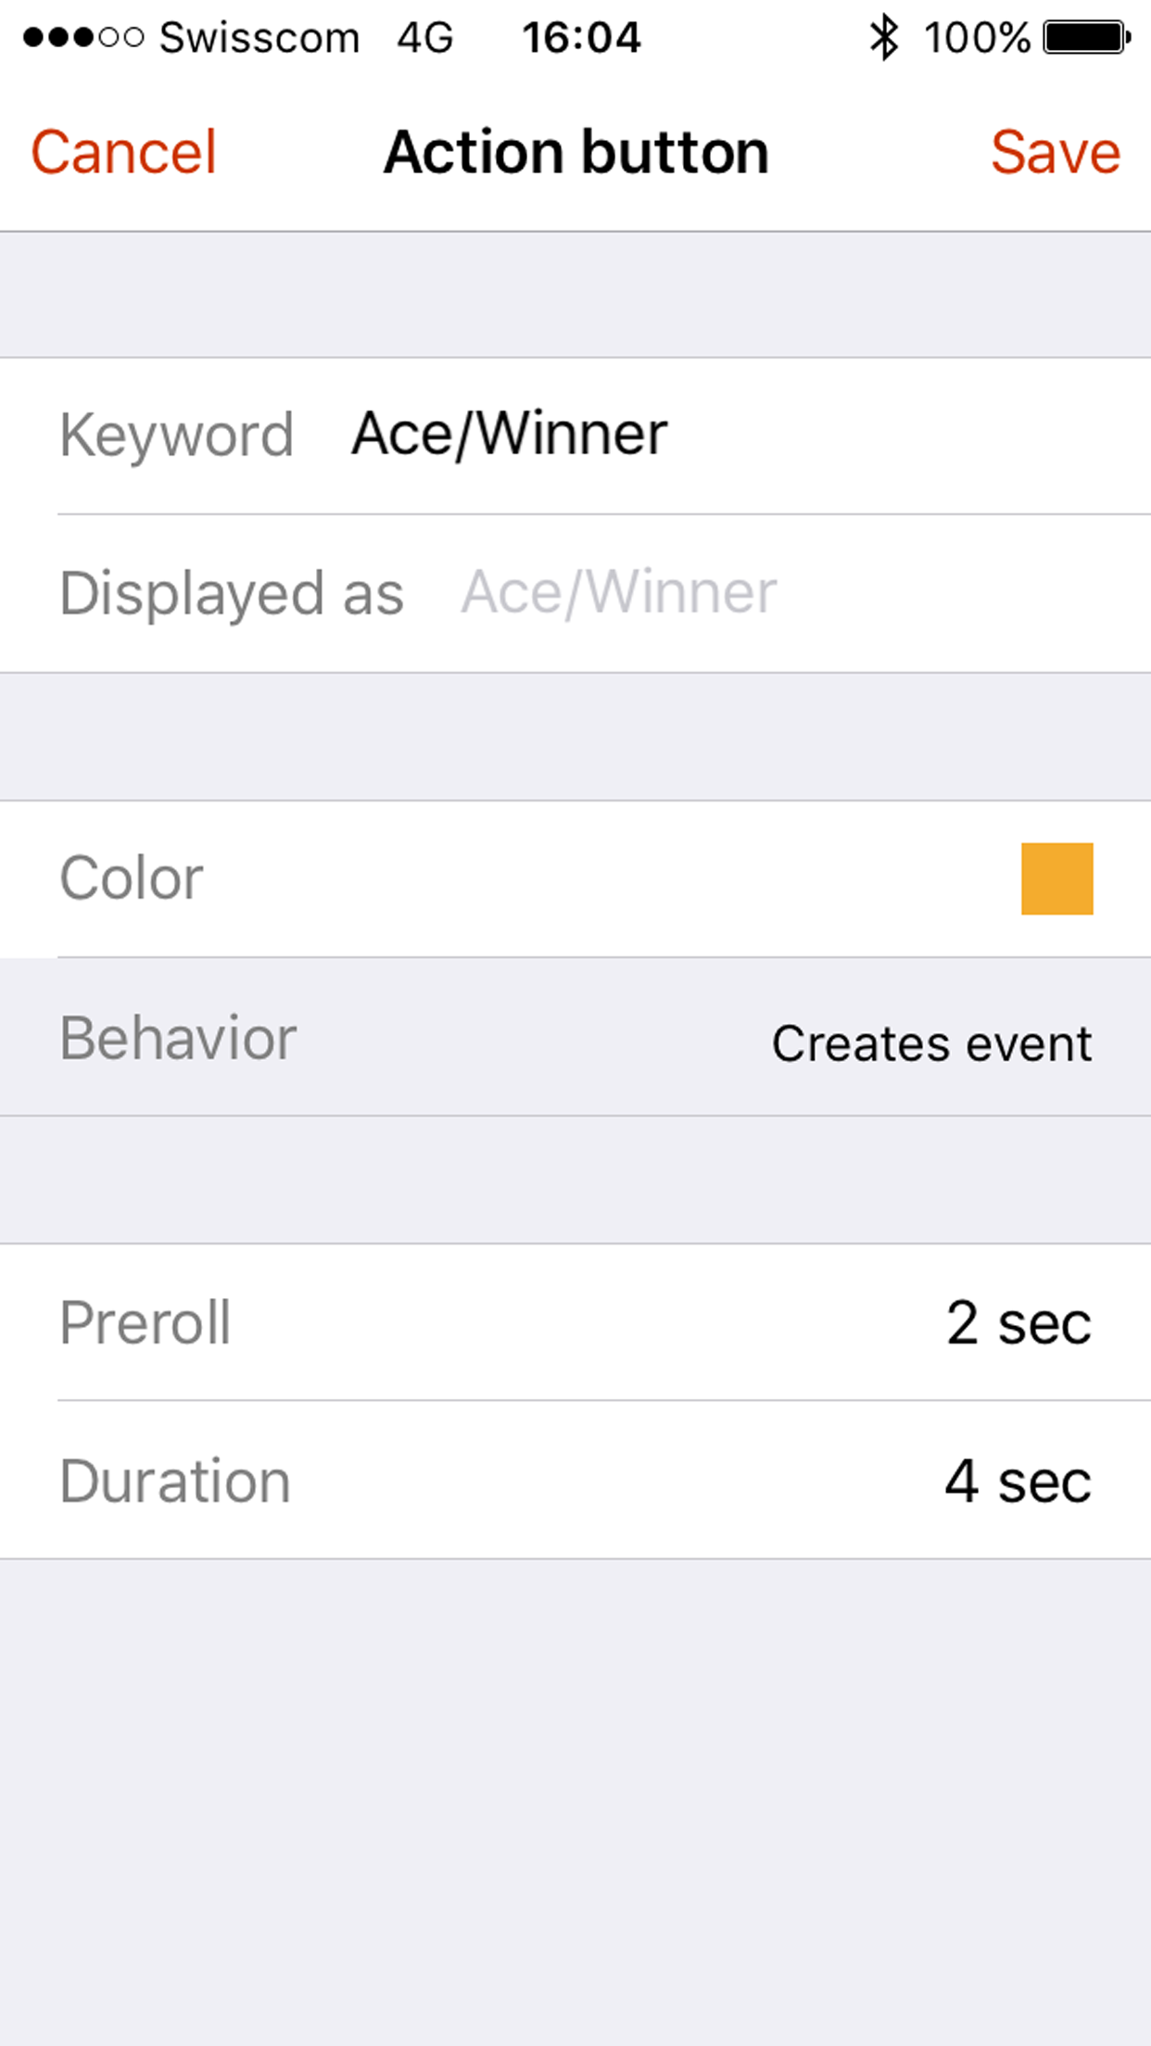Open the color picker for the button

(x=575, y=878)
